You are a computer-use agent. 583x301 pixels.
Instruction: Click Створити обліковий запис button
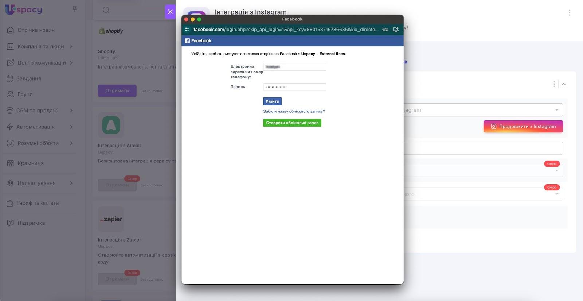click(x=292, y=123)
